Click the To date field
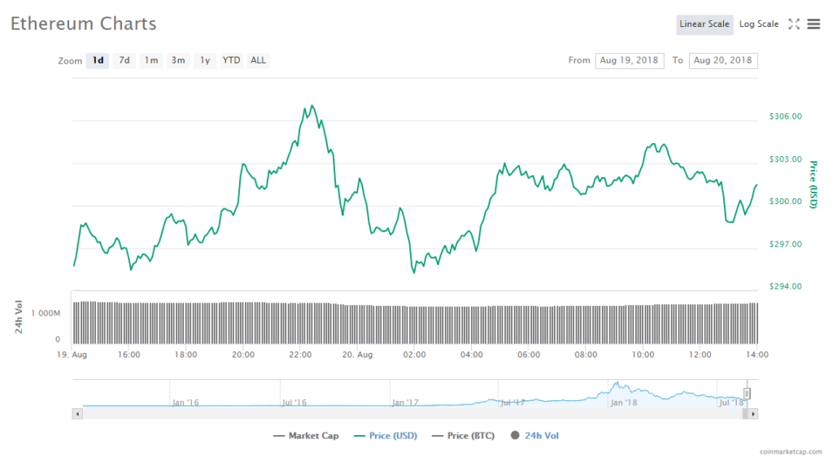The width and height of the screenshot is (833, 470). click(722, 60)
